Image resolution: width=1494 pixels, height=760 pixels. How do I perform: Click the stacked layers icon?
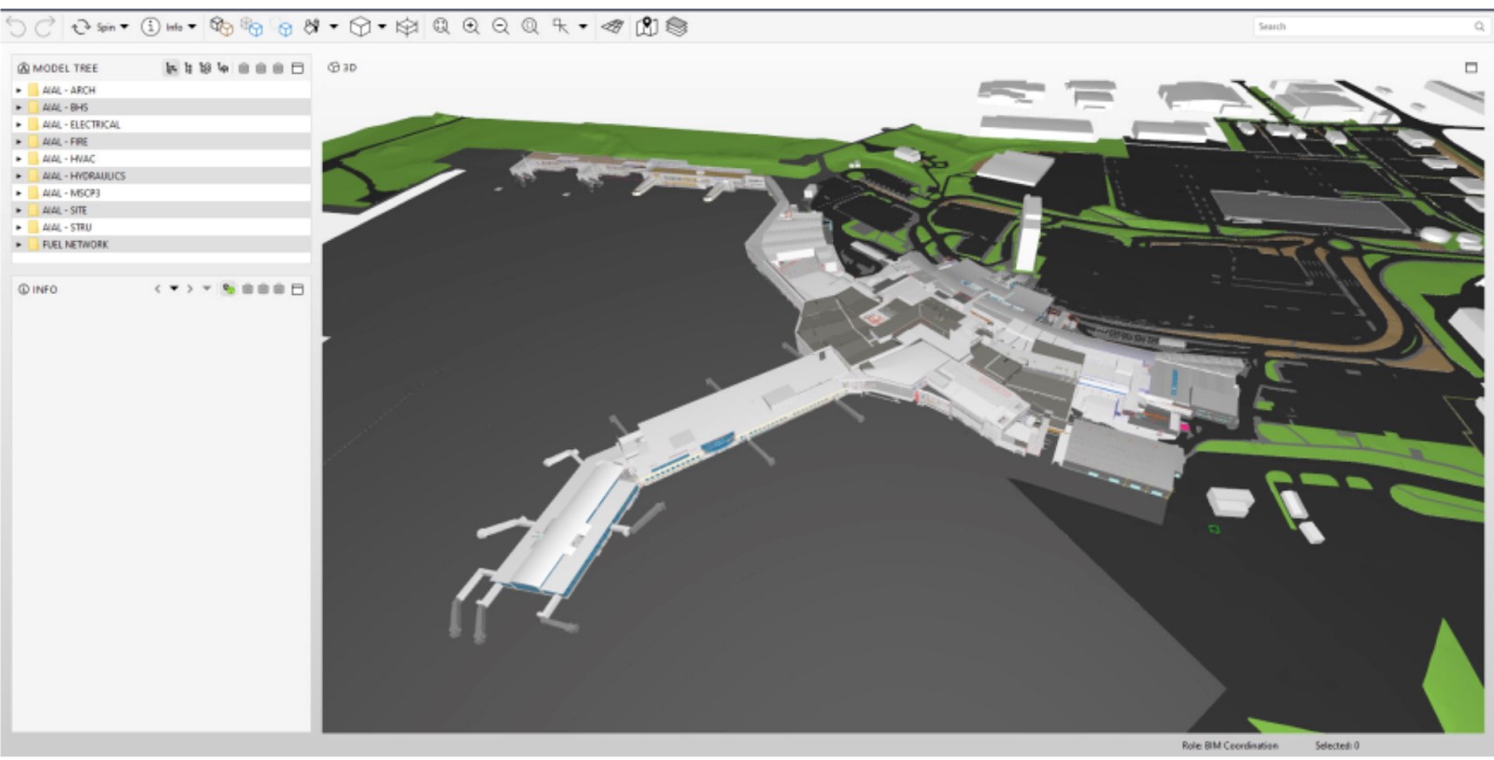(677, 27)
